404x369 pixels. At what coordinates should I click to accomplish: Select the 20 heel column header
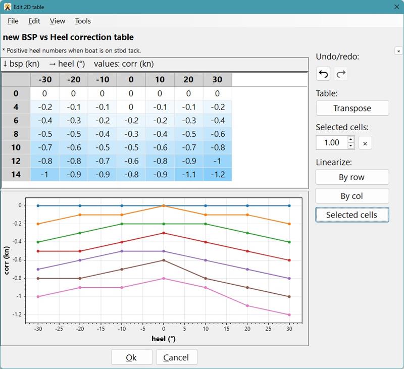[189, 80]
